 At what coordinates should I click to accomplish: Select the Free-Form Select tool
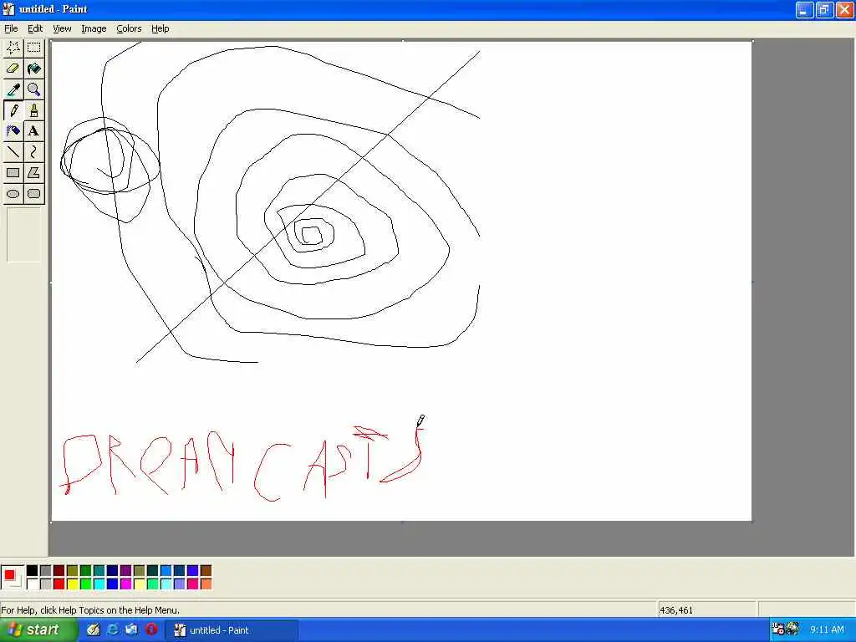pos(13,48)
